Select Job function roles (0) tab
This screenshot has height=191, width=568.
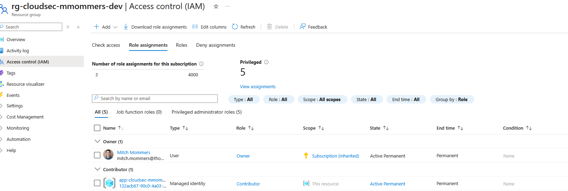click(139, 112)
